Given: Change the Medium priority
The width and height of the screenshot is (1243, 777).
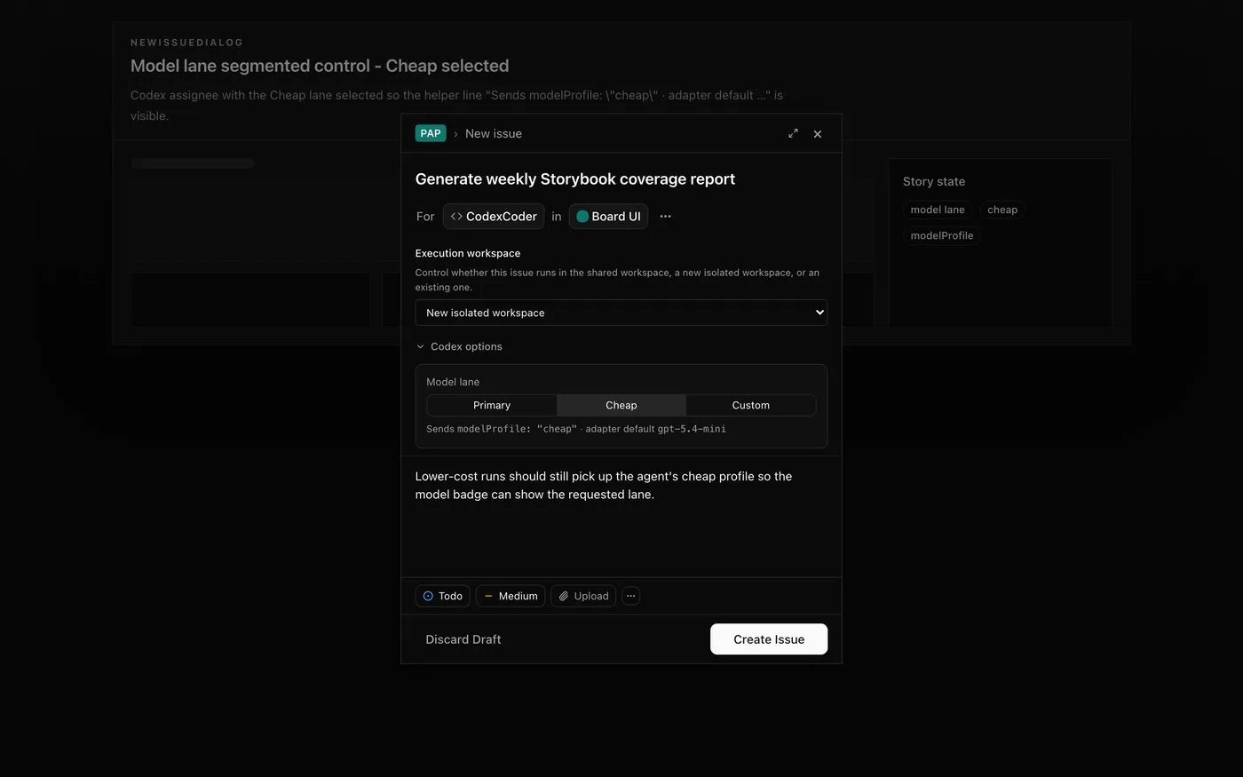Looking at the screenshot, I should pos(511,596).
